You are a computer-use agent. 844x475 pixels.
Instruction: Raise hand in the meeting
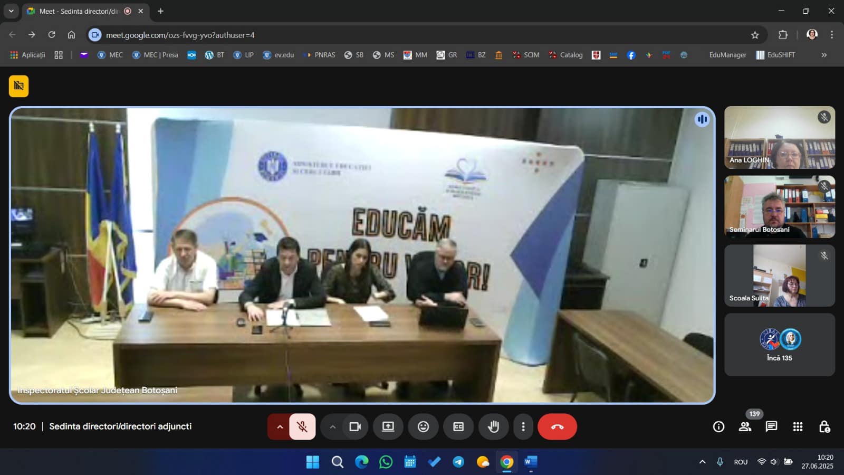pyautogui.click(x=493, y=426)
